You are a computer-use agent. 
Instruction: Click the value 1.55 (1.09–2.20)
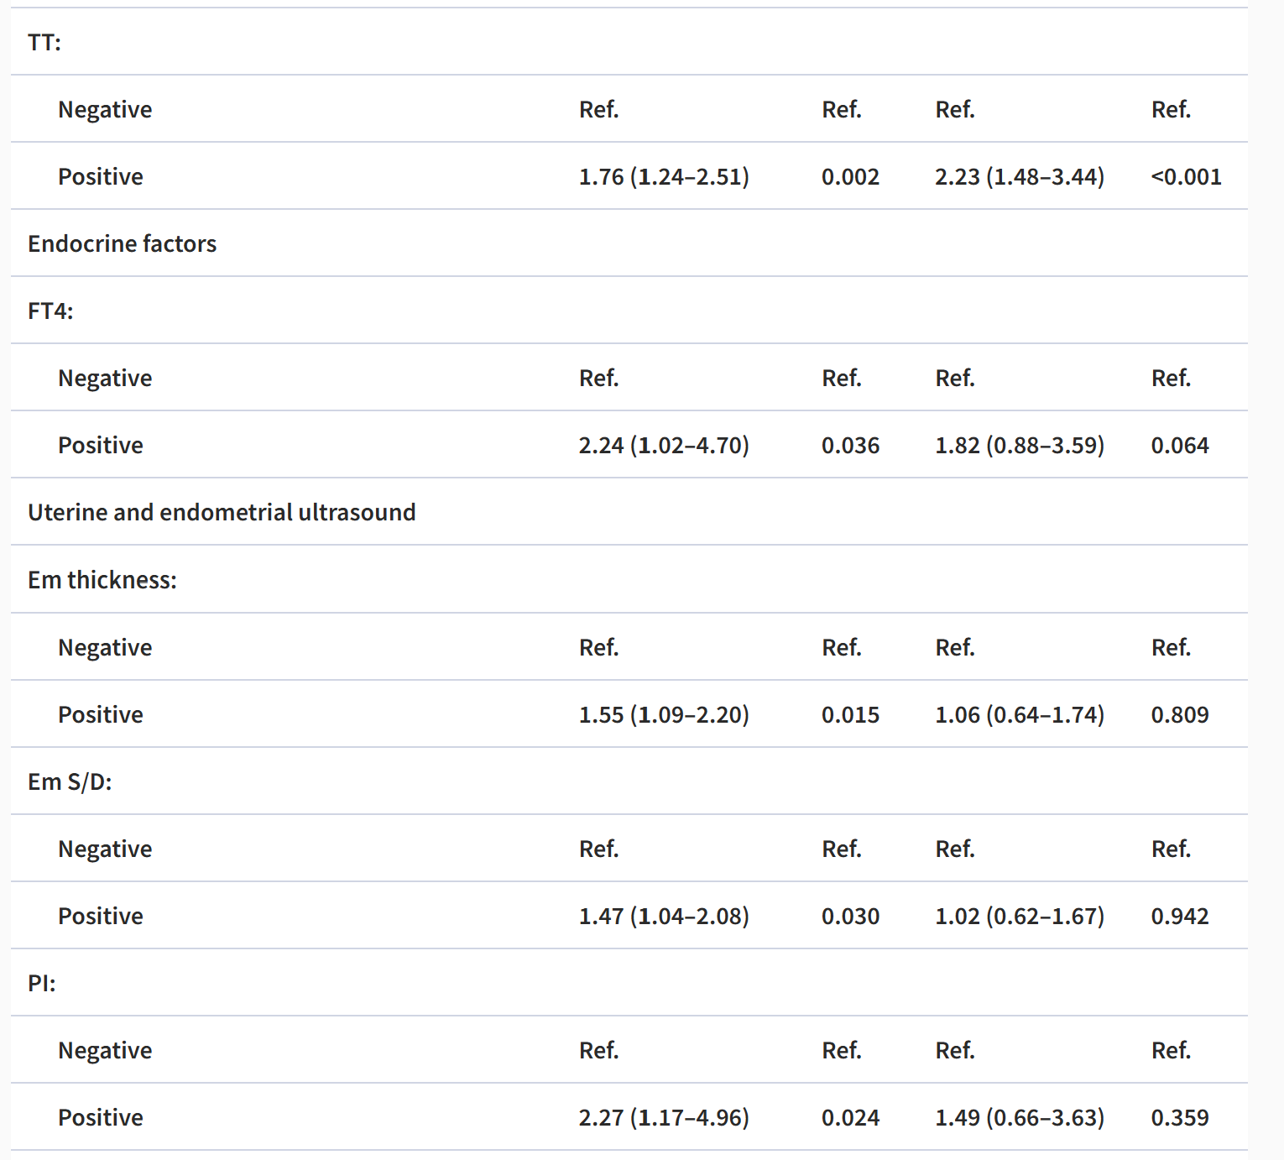pyautogui.click(x=663, y=714)
